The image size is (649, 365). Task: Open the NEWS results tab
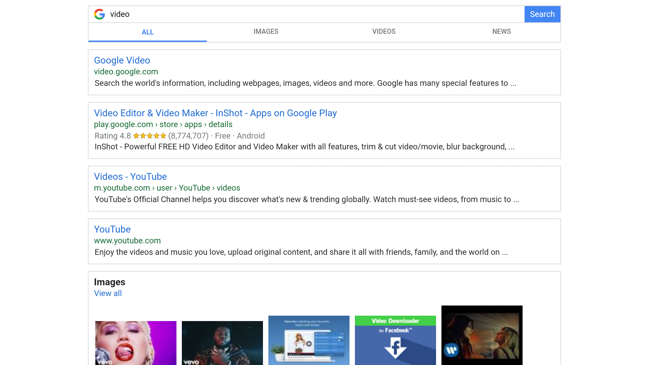tap(501, 31)
